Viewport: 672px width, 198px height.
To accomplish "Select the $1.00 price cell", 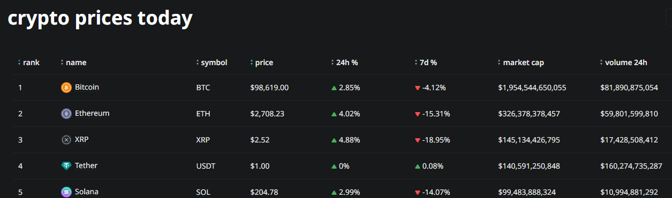I will [260, 166].
